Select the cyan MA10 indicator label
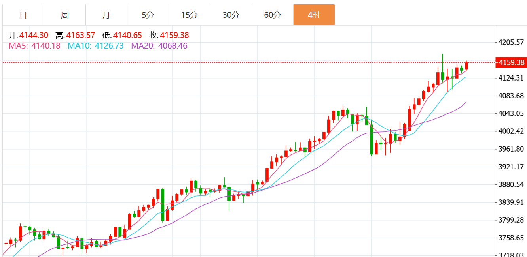The width and height of the screenshot is (527, 257). point(95,46)
